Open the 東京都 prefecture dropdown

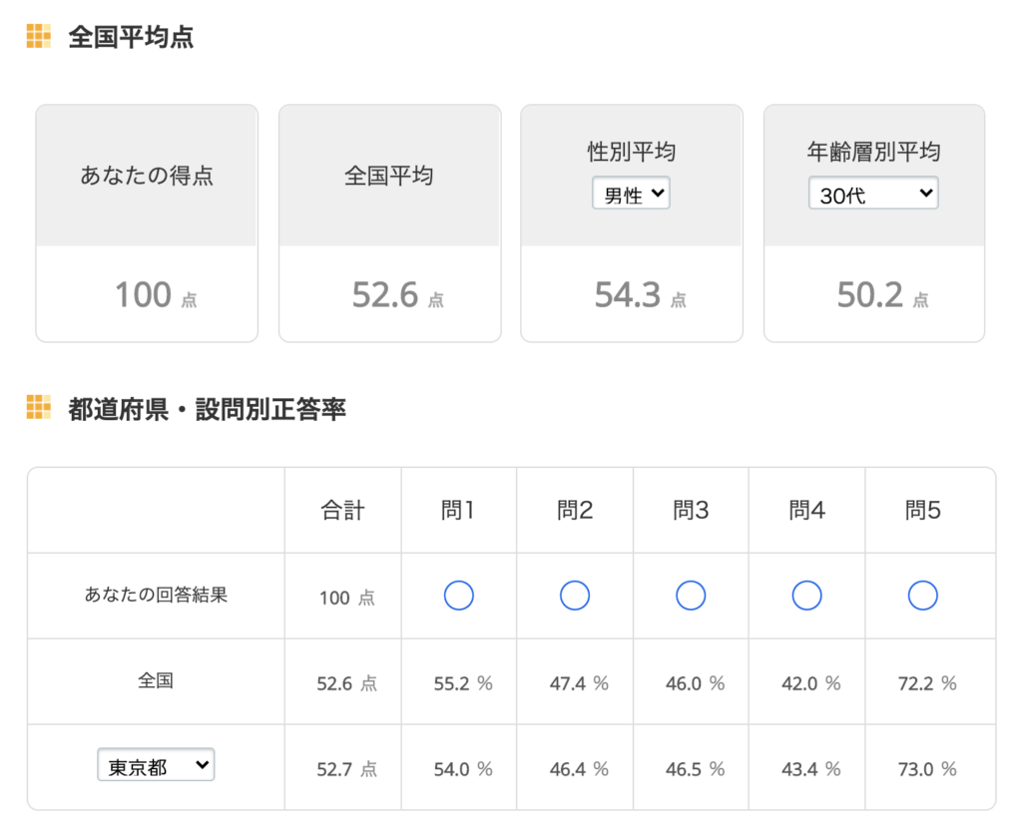point(156,766)
